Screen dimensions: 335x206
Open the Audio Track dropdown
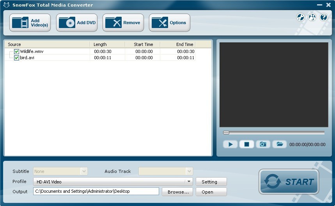pyautogui.click(x=166, y=171)
